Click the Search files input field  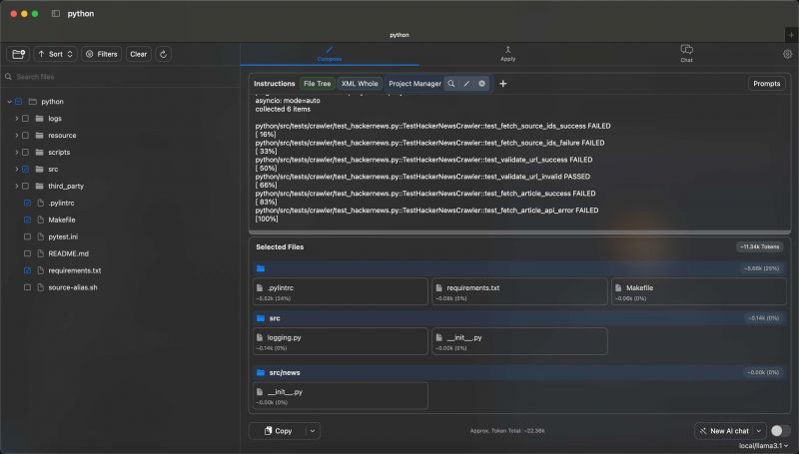120,77
